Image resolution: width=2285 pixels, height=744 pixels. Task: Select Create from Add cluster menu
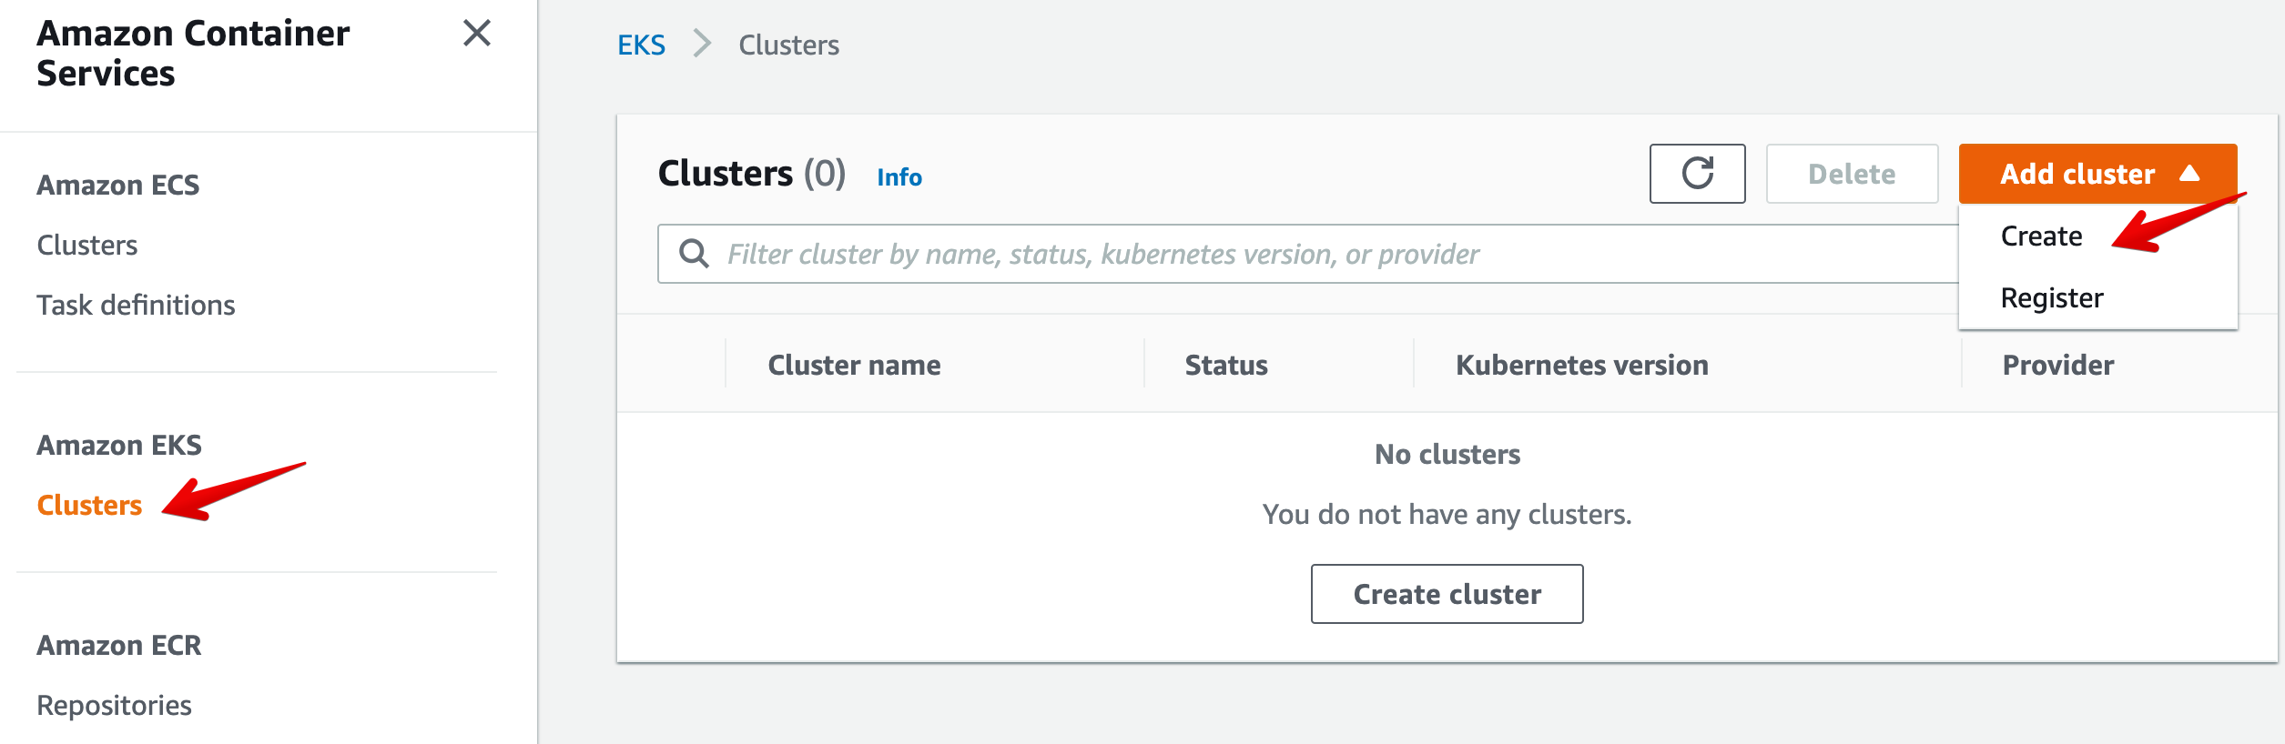(x=2041, y=236)
